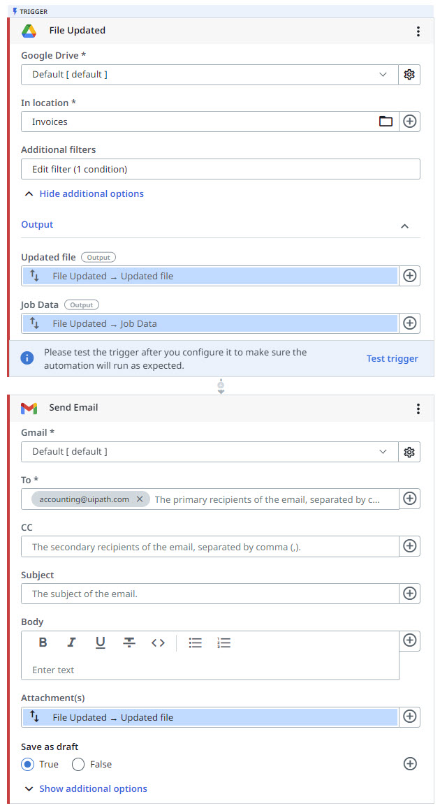The width and height of the screenshot is (440, 808).
Task: Insert a bulleted list in the email Body
Action: [195, 642]
